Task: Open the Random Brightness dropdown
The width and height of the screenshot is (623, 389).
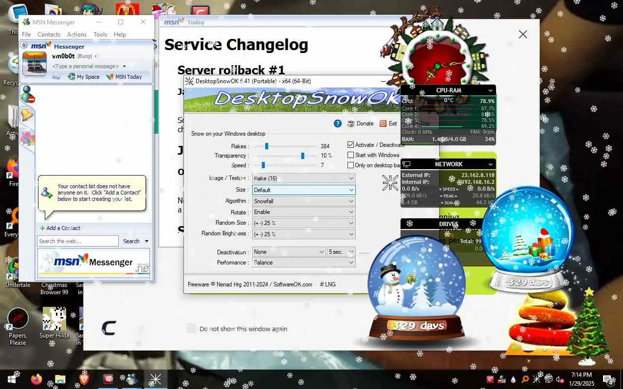Action: click(304, 234)
